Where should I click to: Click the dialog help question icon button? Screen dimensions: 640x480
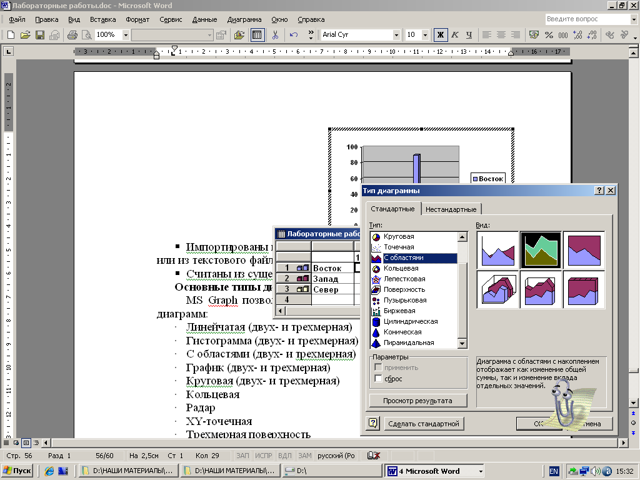[373, 423]
